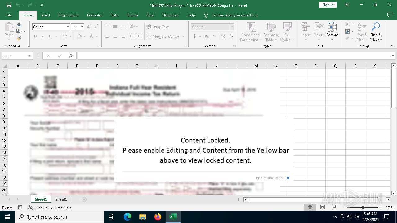Decrease font size with smaller A icon
This screenshot has height=223, width=397.
point(96,27)
